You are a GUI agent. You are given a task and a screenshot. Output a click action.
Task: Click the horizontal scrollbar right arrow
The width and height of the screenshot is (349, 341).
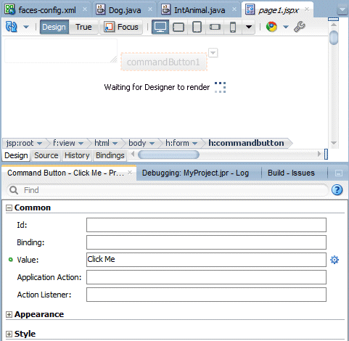tap(319, 154)
